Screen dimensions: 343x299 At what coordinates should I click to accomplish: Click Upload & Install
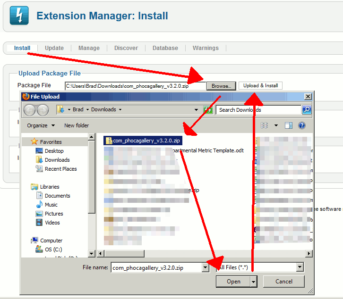(260, 86)
